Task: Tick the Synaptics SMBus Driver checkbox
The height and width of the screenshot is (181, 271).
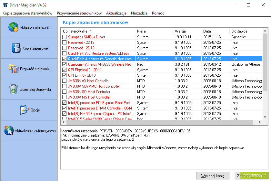Action: pos(64,37)
